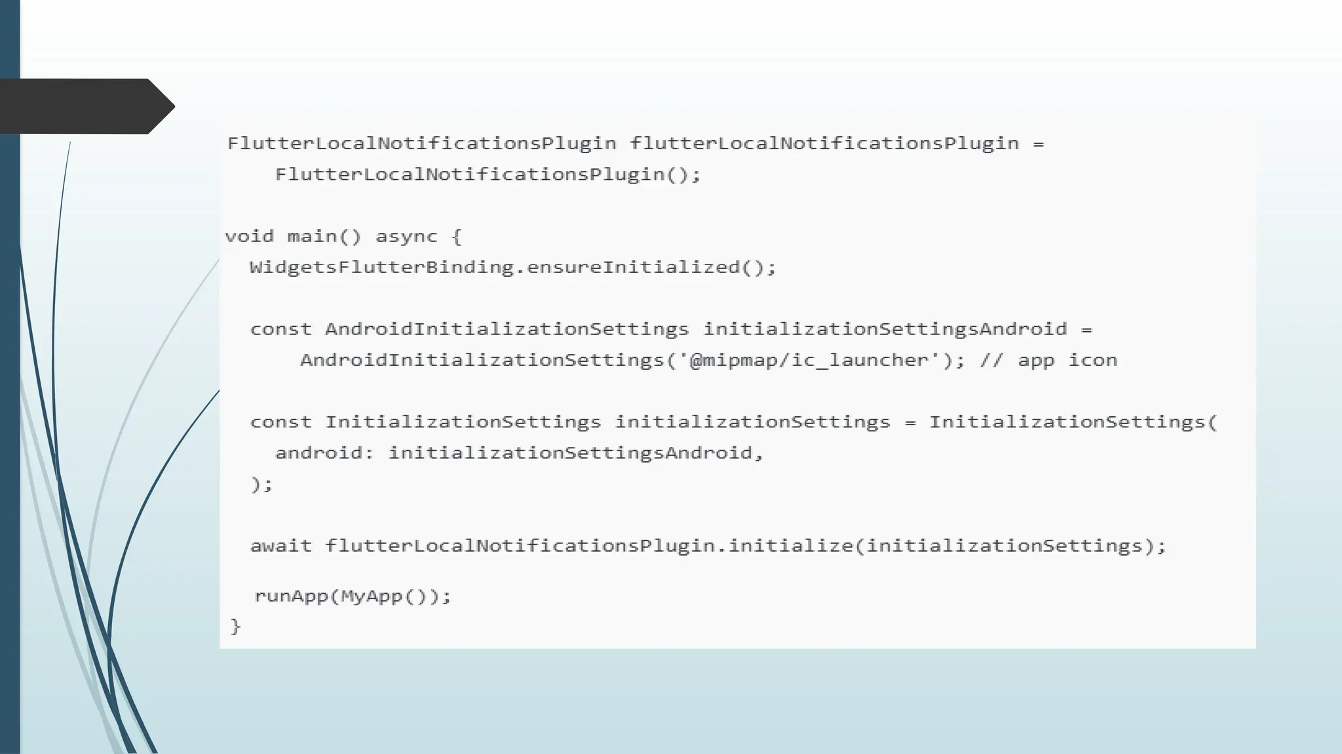Click the 'InitializationSettings(' constructor at line end

click(1073, 422)
